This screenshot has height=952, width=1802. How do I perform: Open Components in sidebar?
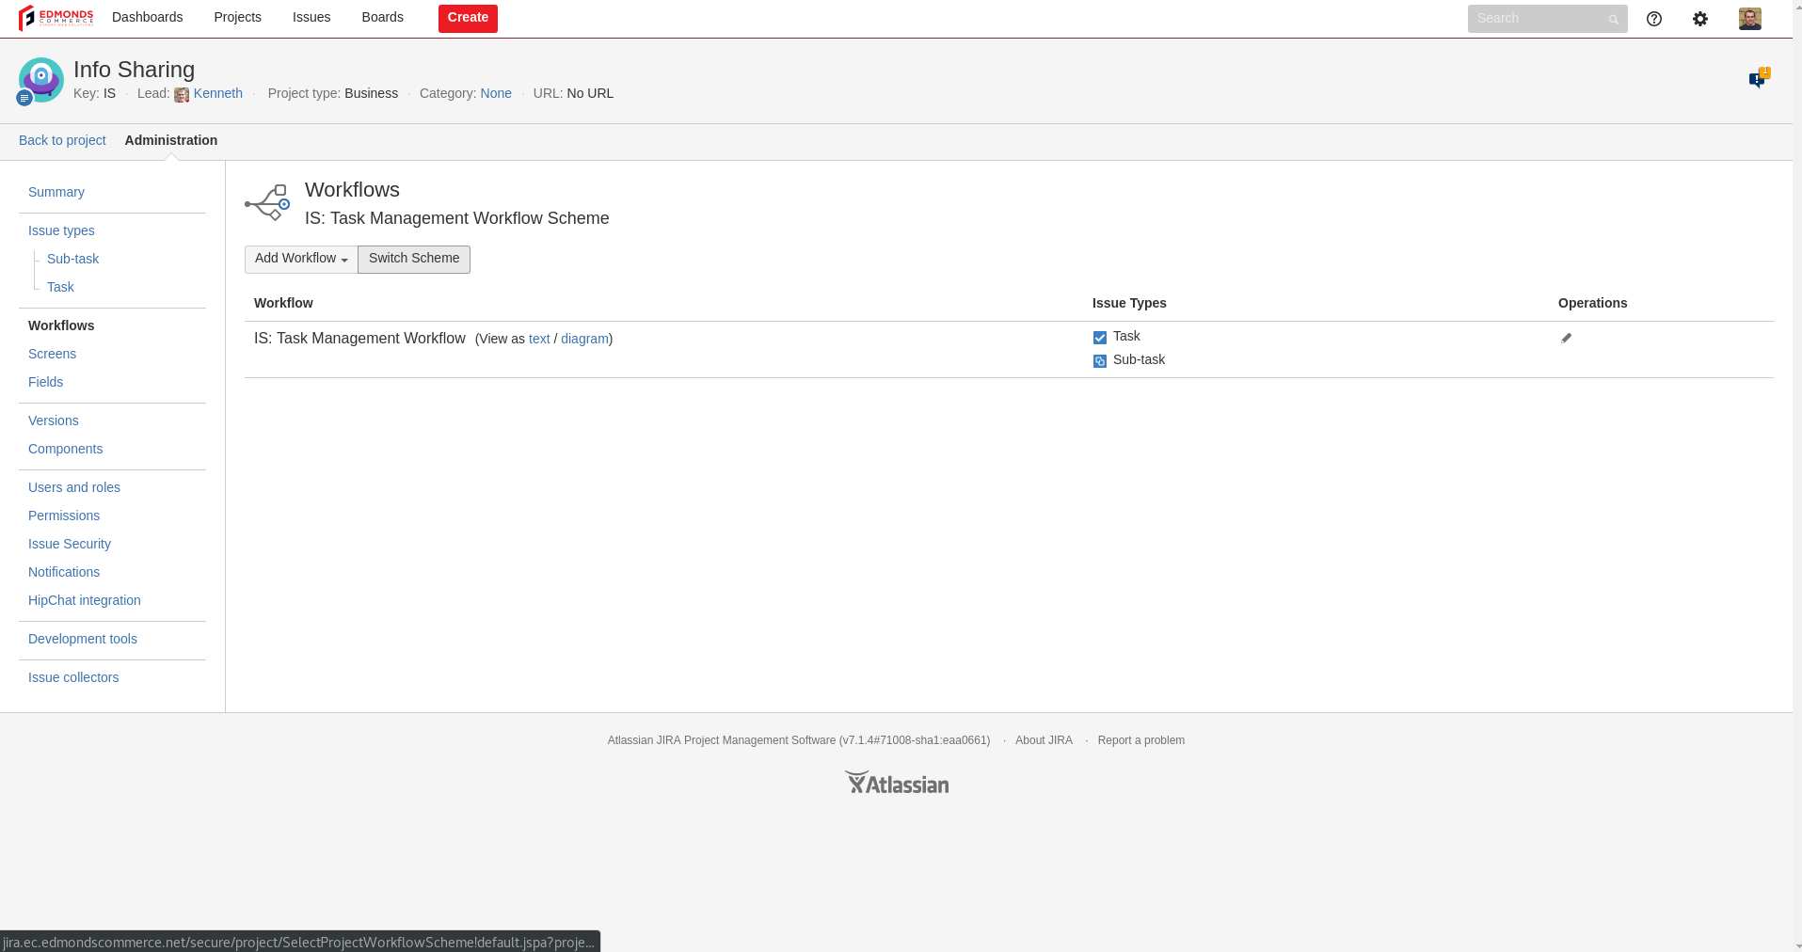click(x=65, y=449)
